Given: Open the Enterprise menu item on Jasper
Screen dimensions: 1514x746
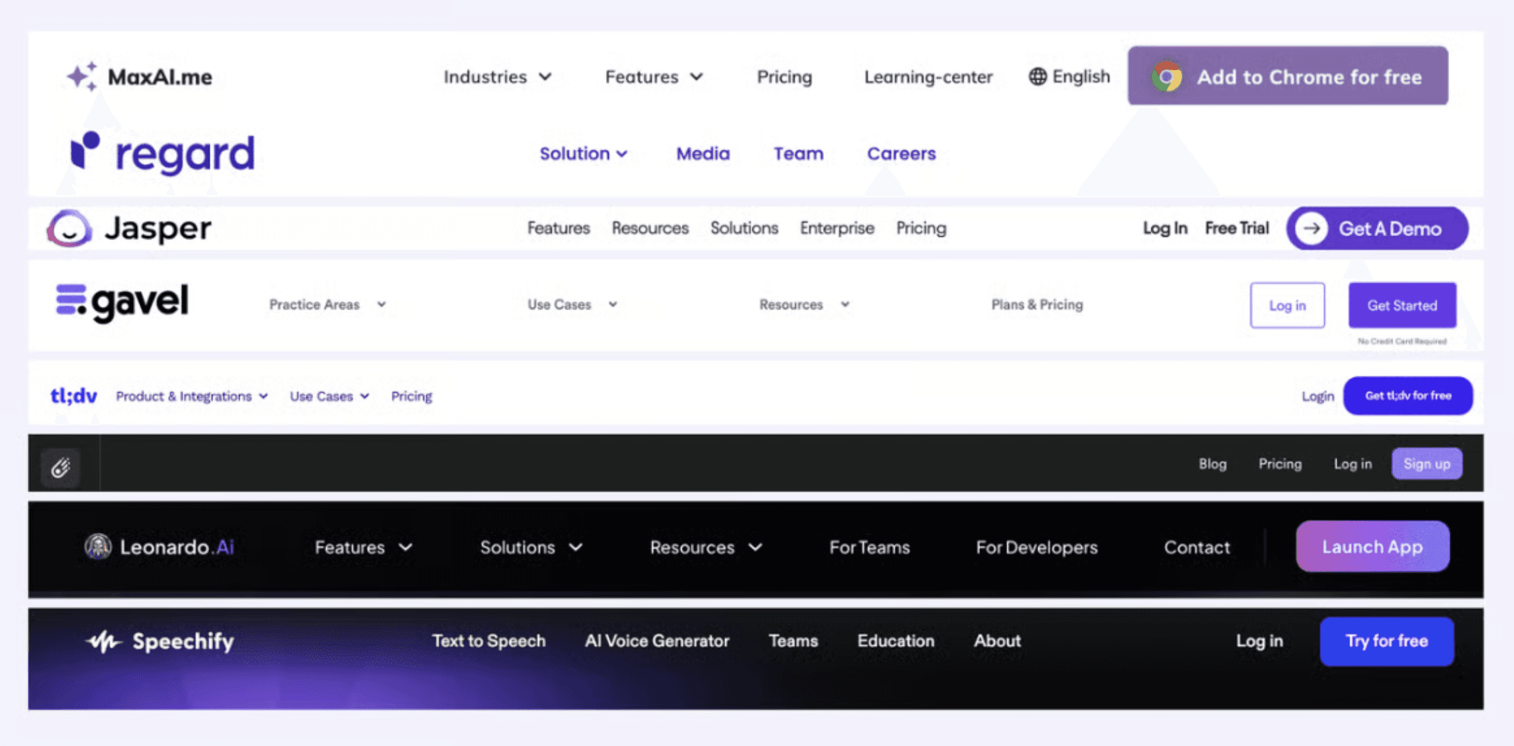Looking at the screenshot, I should 837,228.
